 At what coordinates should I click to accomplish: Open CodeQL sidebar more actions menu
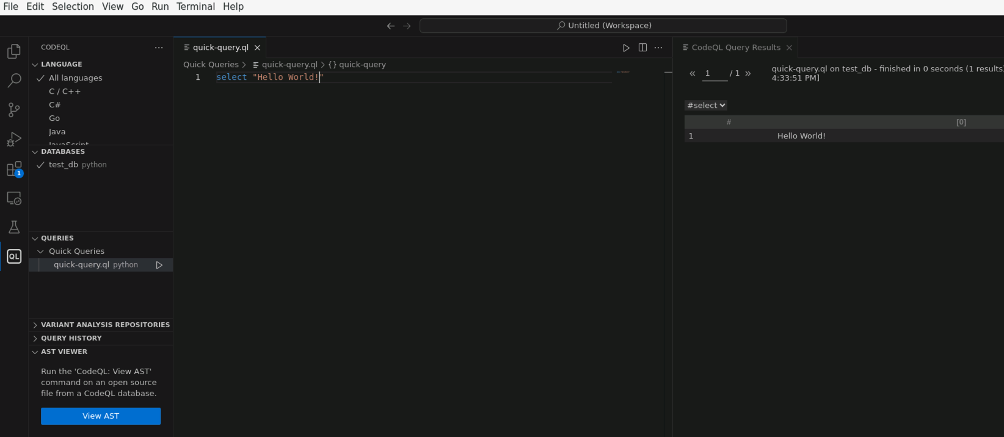coord(159,48)
